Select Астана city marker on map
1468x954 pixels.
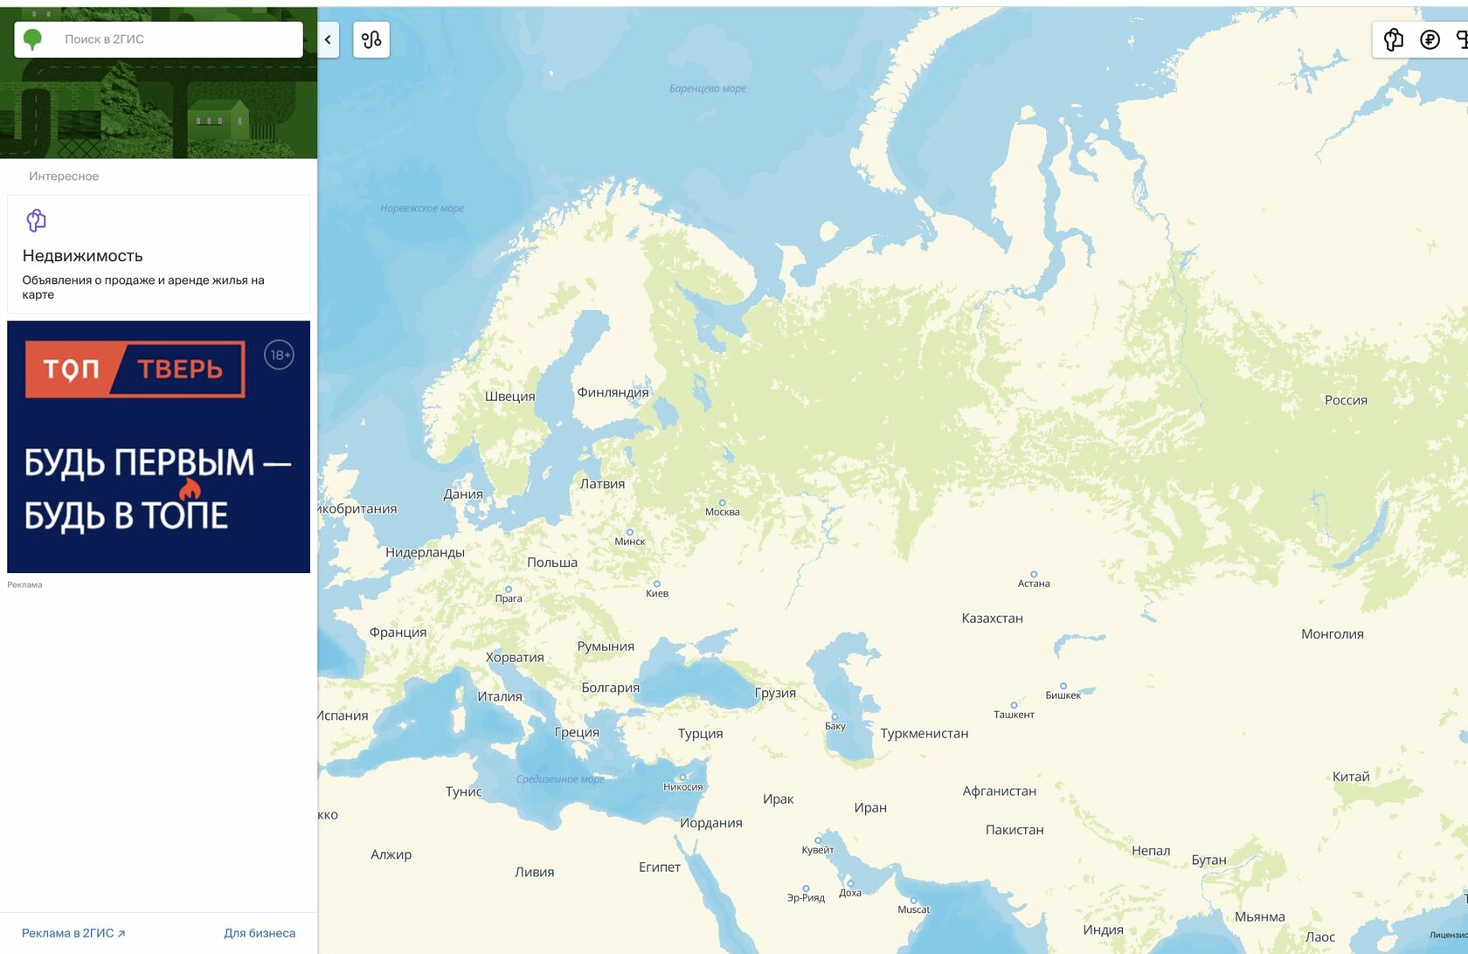tap(1033, 574)
